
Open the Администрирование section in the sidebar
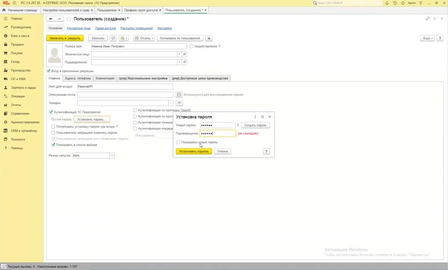(x=25, y=122)
